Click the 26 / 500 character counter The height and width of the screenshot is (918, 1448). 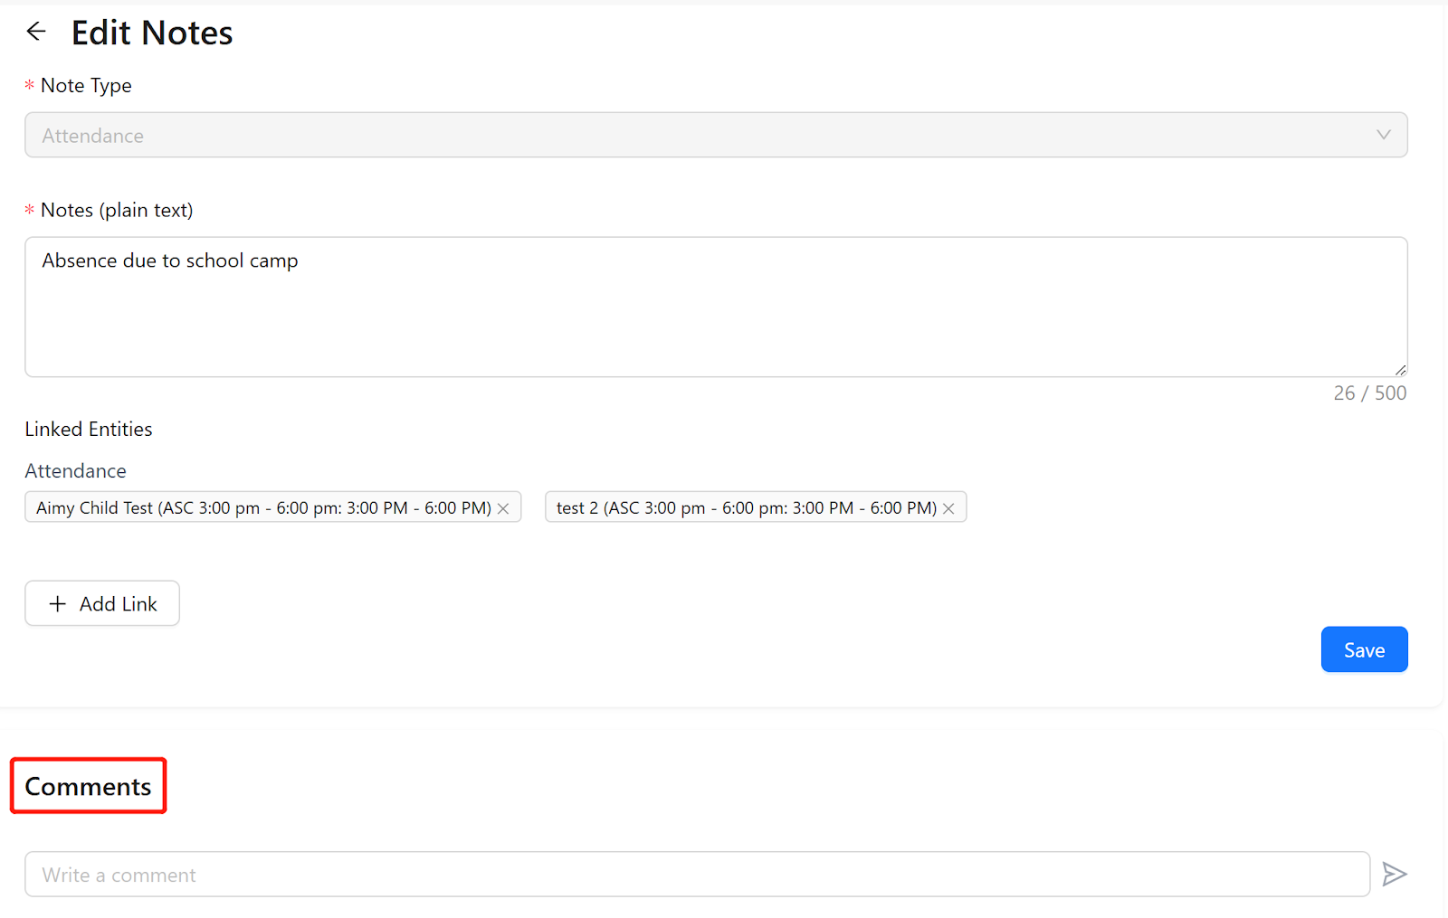click(x=1369, y=393)
